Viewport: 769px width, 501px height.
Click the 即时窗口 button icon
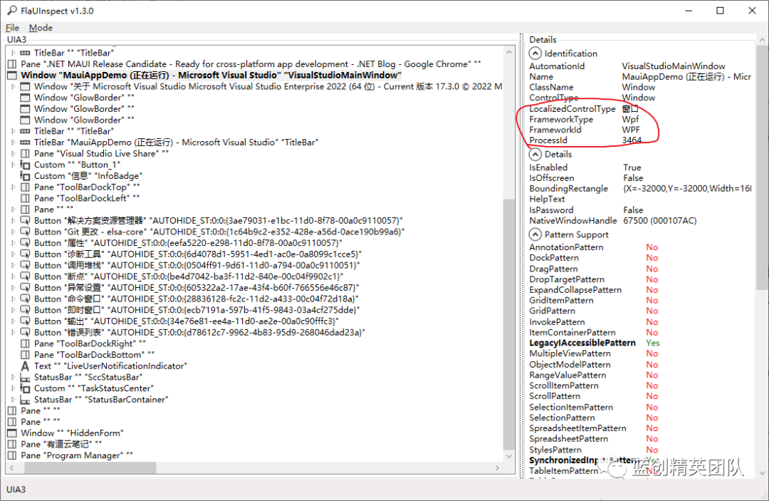(25, 310)
